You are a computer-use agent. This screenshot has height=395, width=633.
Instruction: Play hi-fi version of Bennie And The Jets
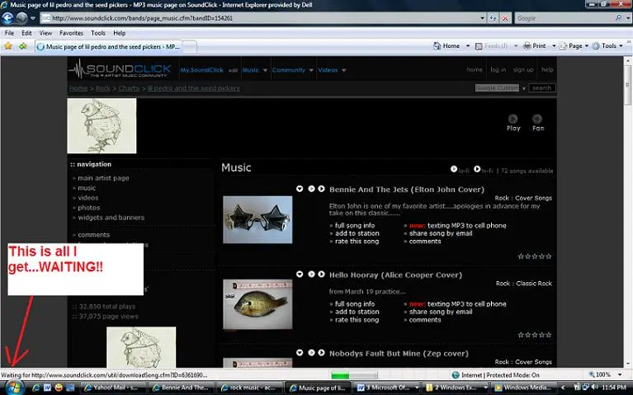(x=321, y=189)
